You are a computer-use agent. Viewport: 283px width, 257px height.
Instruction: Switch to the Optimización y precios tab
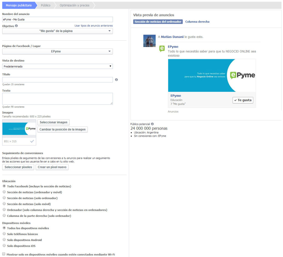point(74,5)
